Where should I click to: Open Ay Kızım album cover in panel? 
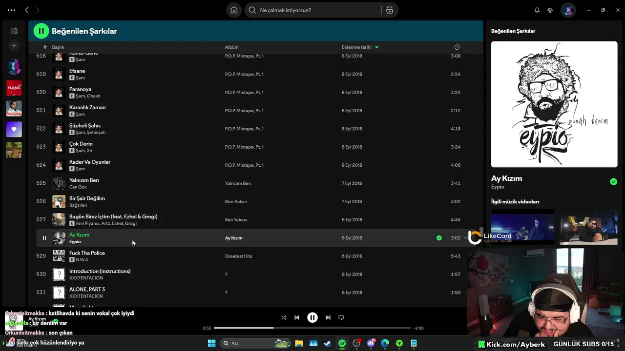coord(554,104)
